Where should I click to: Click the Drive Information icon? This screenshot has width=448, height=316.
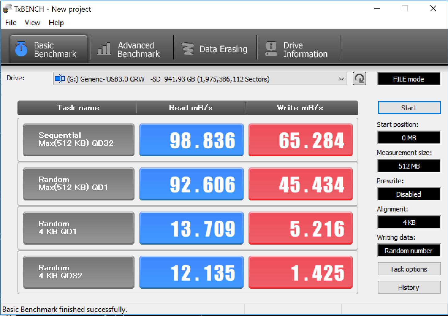271,49
